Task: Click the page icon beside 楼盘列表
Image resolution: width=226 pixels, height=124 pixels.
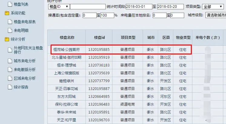Action: click(x=10, y=5)
